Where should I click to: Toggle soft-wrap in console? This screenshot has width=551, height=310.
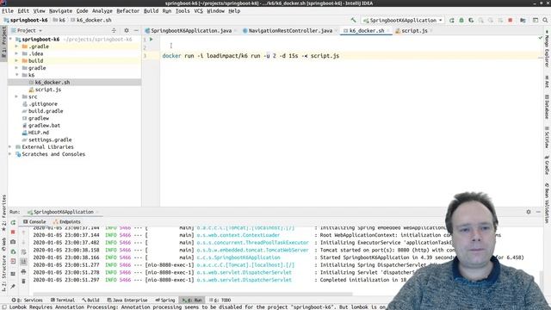click(23, 252)
